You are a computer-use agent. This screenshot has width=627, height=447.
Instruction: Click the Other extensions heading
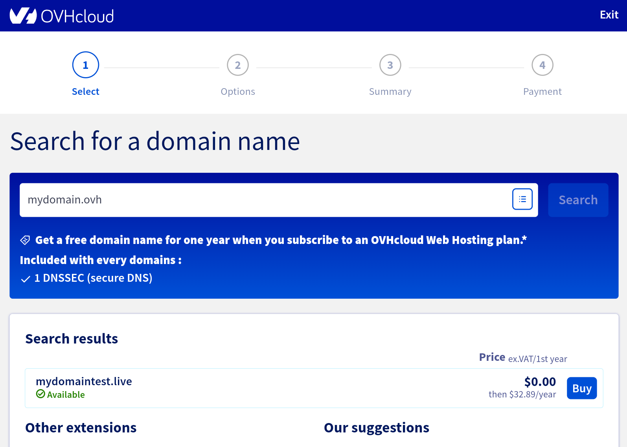point(81,428)
